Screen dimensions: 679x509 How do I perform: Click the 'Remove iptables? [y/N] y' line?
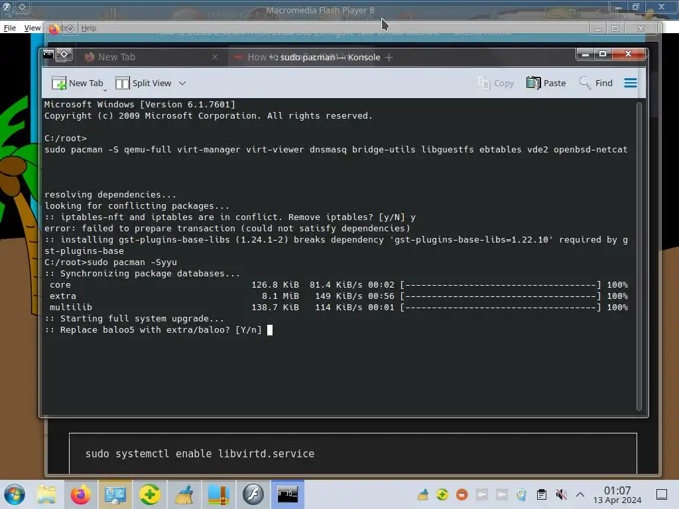pyautogui.click(x=230, y=217)
